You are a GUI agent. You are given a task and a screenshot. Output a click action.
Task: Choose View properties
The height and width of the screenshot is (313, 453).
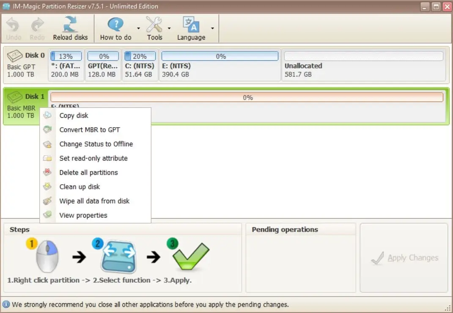pyautogui.click(x=95, y=215)
